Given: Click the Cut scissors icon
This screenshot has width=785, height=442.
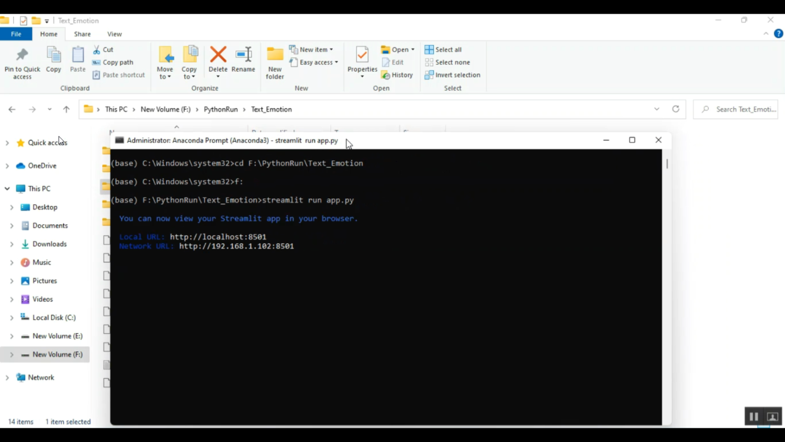Looking at the screenshot, I should tap(97, 49).
